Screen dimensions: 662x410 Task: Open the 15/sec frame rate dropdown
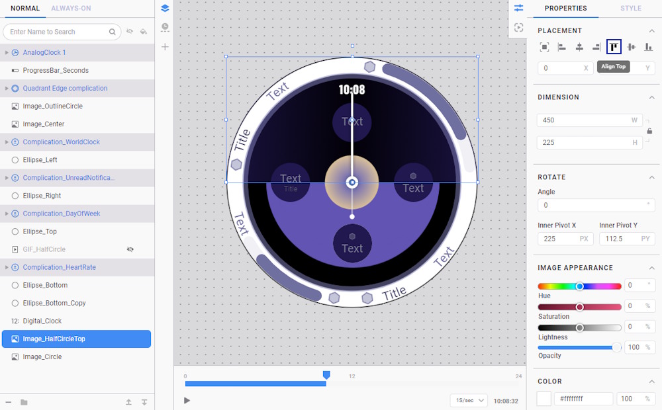point(468,401)
